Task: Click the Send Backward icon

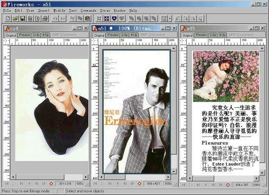Action: pos(147,18)
